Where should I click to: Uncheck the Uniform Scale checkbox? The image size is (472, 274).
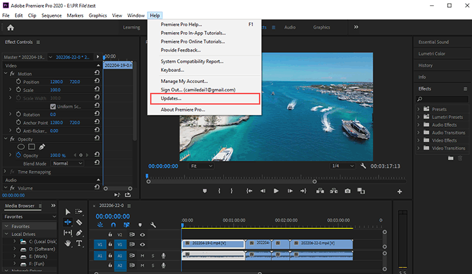coord(53,106)
